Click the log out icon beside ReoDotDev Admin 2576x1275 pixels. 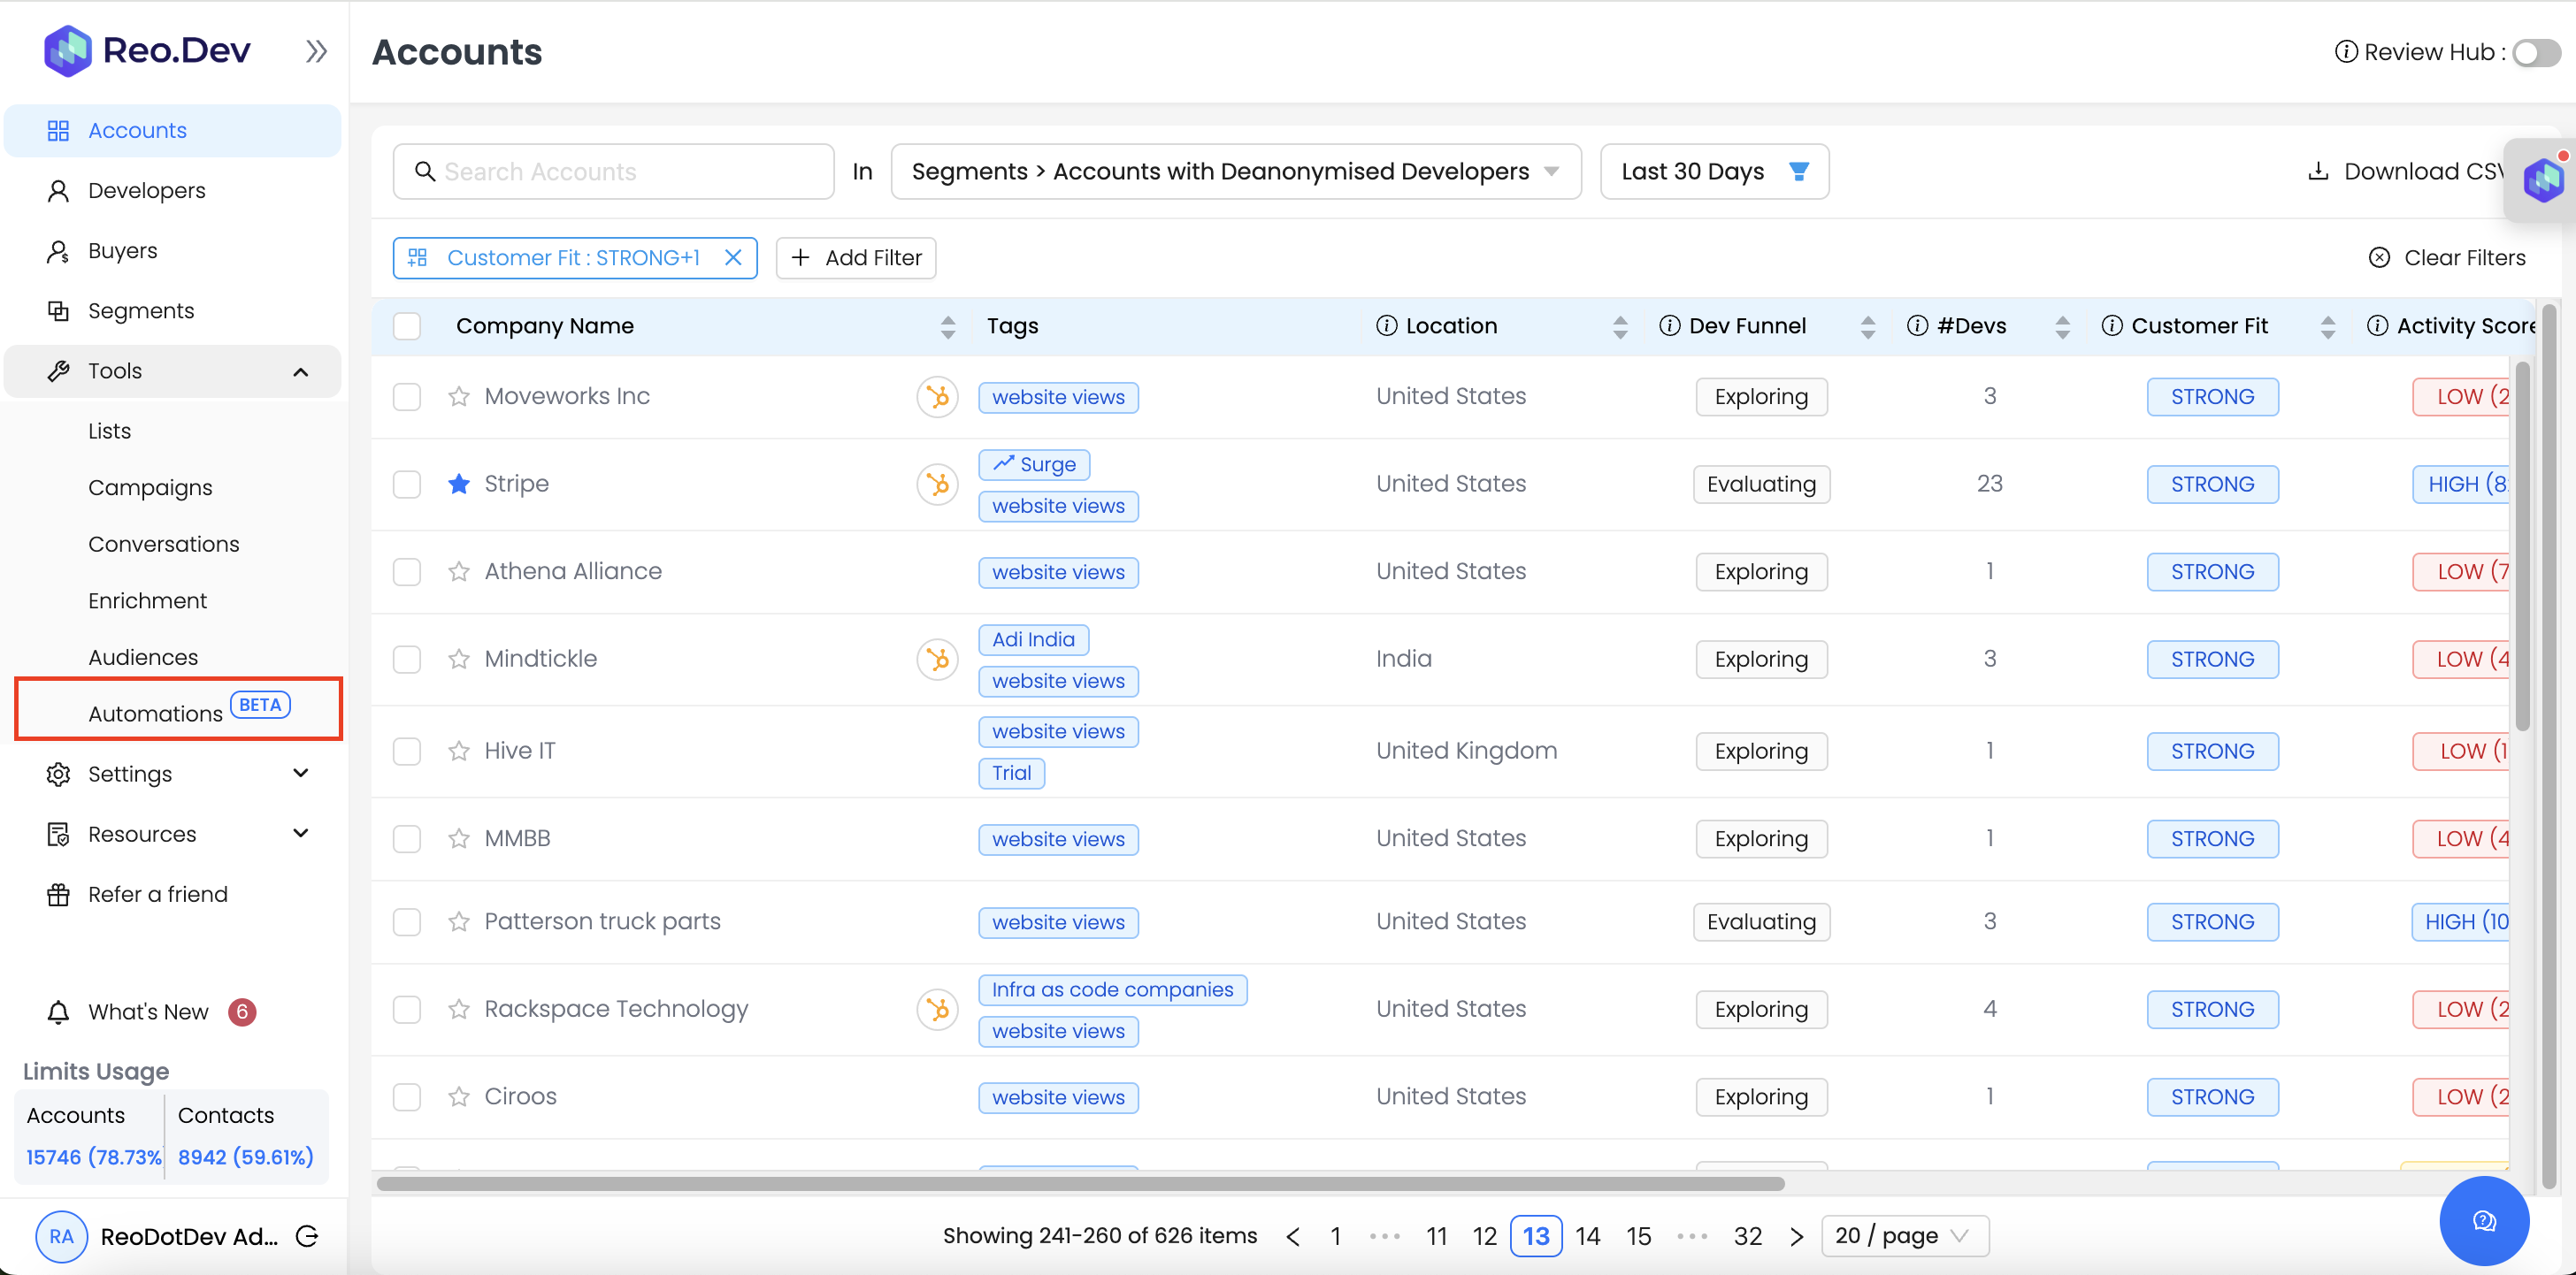(308, 1236)
